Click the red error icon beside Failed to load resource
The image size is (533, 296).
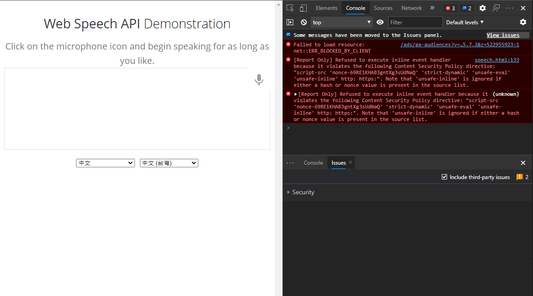click(x=288, y=44)
